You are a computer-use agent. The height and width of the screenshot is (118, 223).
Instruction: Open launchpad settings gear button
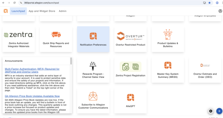211,111
